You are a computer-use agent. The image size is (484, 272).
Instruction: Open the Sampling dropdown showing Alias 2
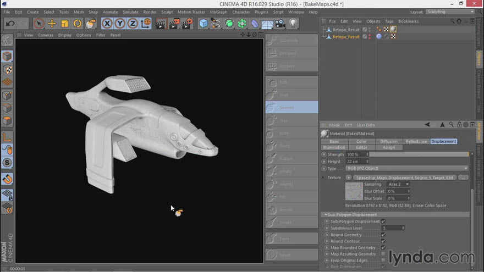398,184
